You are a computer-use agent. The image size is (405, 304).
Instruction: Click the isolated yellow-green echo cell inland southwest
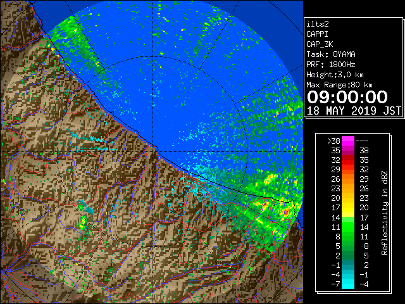click(x=83, y=223)
